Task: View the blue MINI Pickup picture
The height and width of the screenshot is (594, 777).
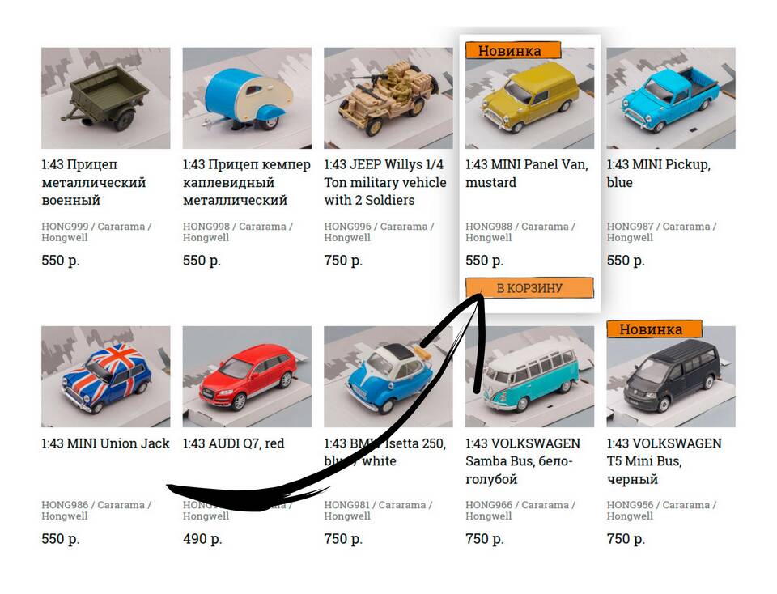Action: 670,98
